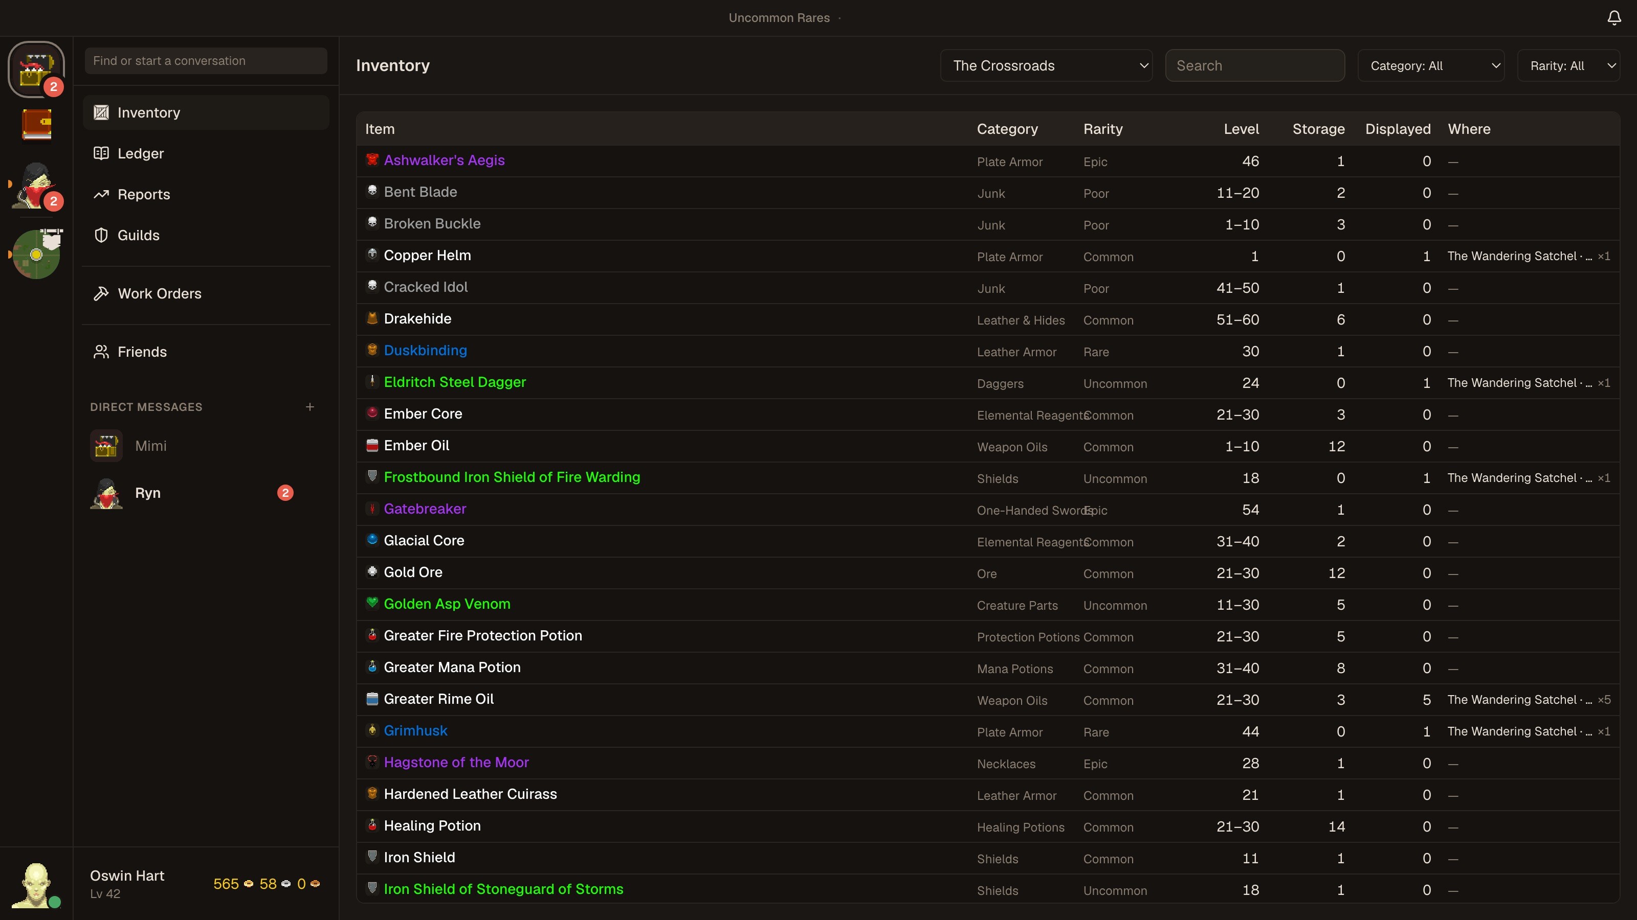Click the Healing Potion item icon
Screen dimensions: 1637x920
click(372, 825)
